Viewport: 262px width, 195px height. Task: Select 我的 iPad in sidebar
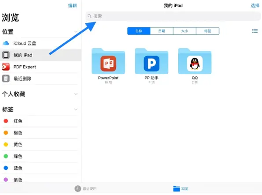click(x=41, y=55)
